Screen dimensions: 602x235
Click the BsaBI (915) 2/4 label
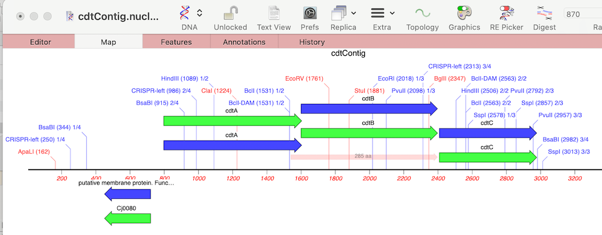point(157,103)
